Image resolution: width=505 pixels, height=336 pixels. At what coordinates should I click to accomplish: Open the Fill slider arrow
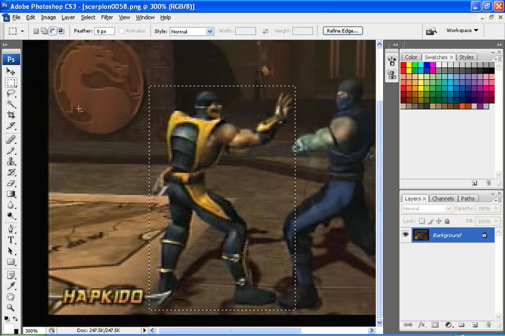(496, 221)
